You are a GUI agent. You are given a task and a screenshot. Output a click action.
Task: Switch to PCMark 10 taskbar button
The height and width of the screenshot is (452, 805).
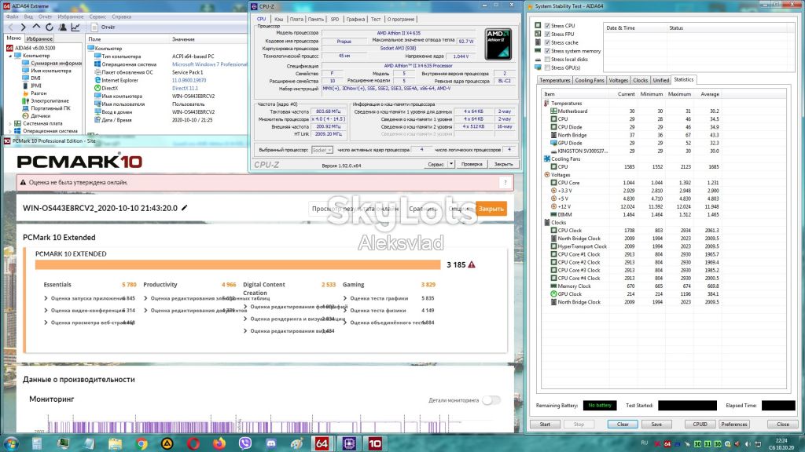coord(375,443)
